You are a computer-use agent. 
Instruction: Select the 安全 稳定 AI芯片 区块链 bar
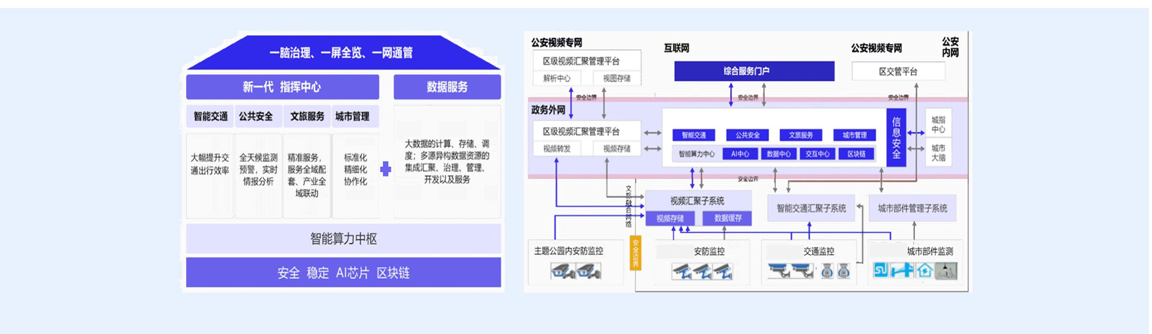click(343, 273)
